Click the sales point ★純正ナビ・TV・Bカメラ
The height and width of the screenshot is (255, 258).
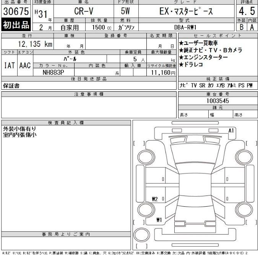pos(211,50)
